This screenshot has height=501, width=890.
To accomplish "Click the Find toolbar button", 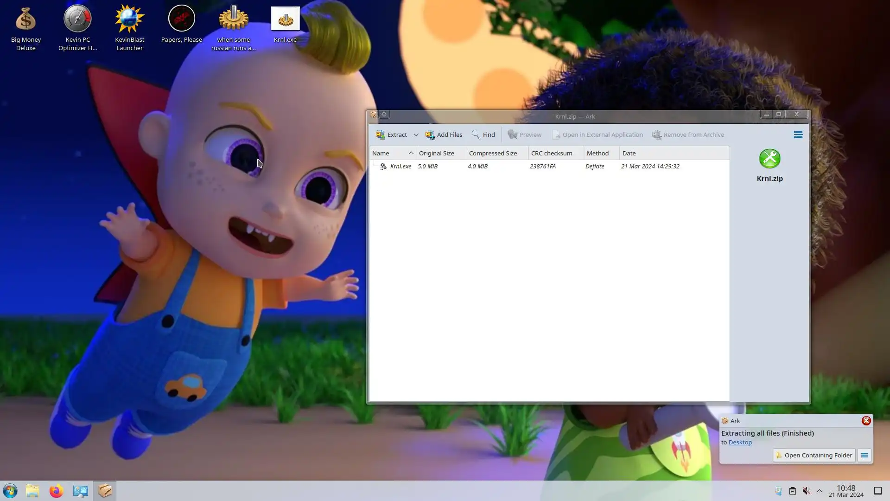I will (x=483, y=135).
